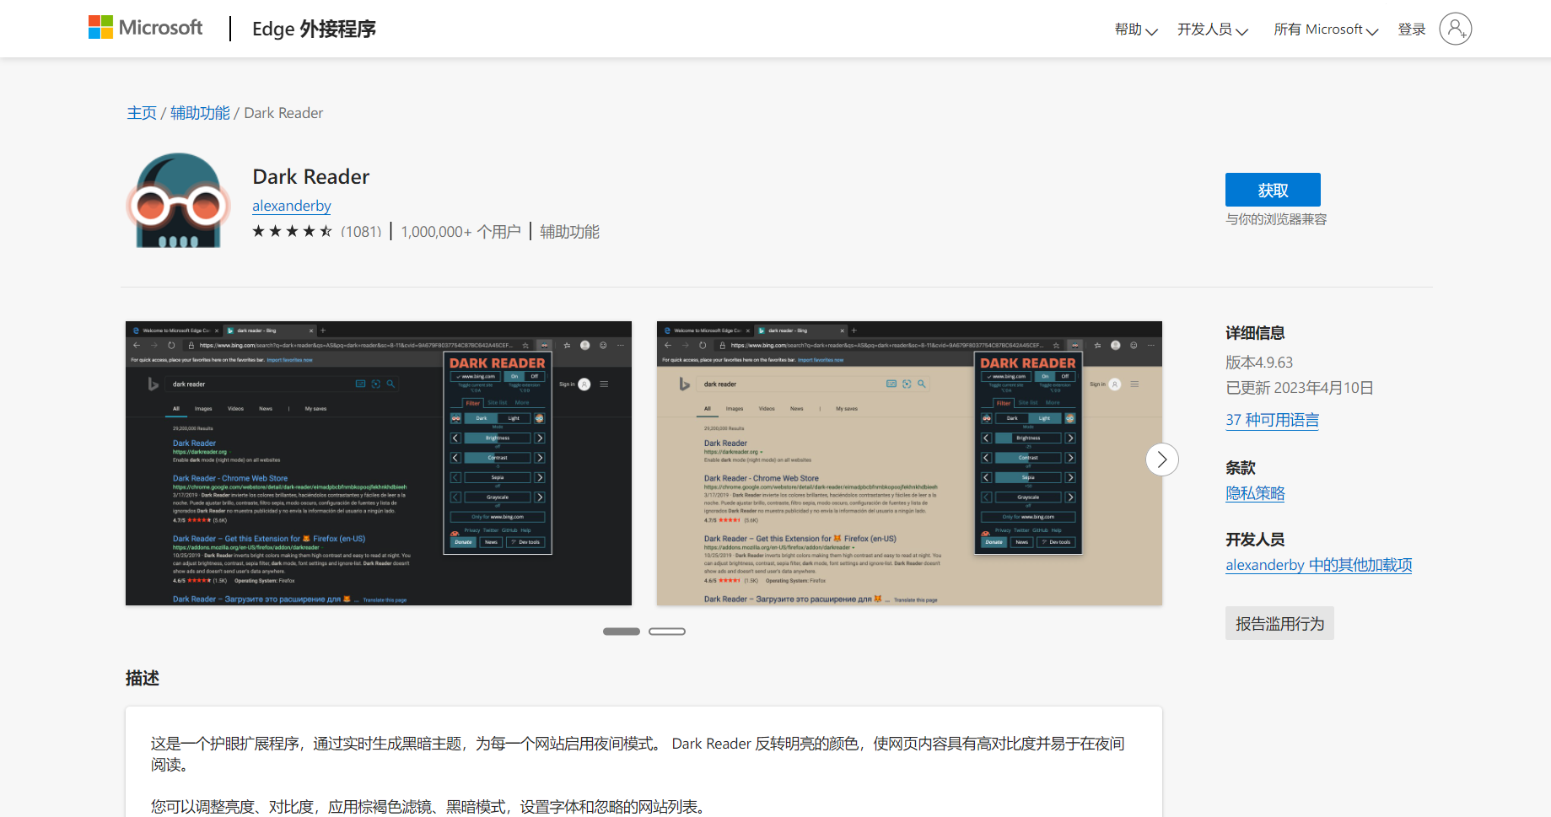Click the fifth rating star
1551x817 pixels.
326,230
